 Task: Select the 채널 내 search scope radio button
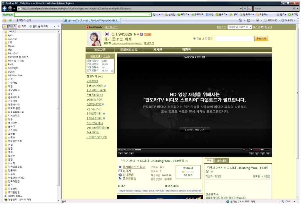(195, 39)
